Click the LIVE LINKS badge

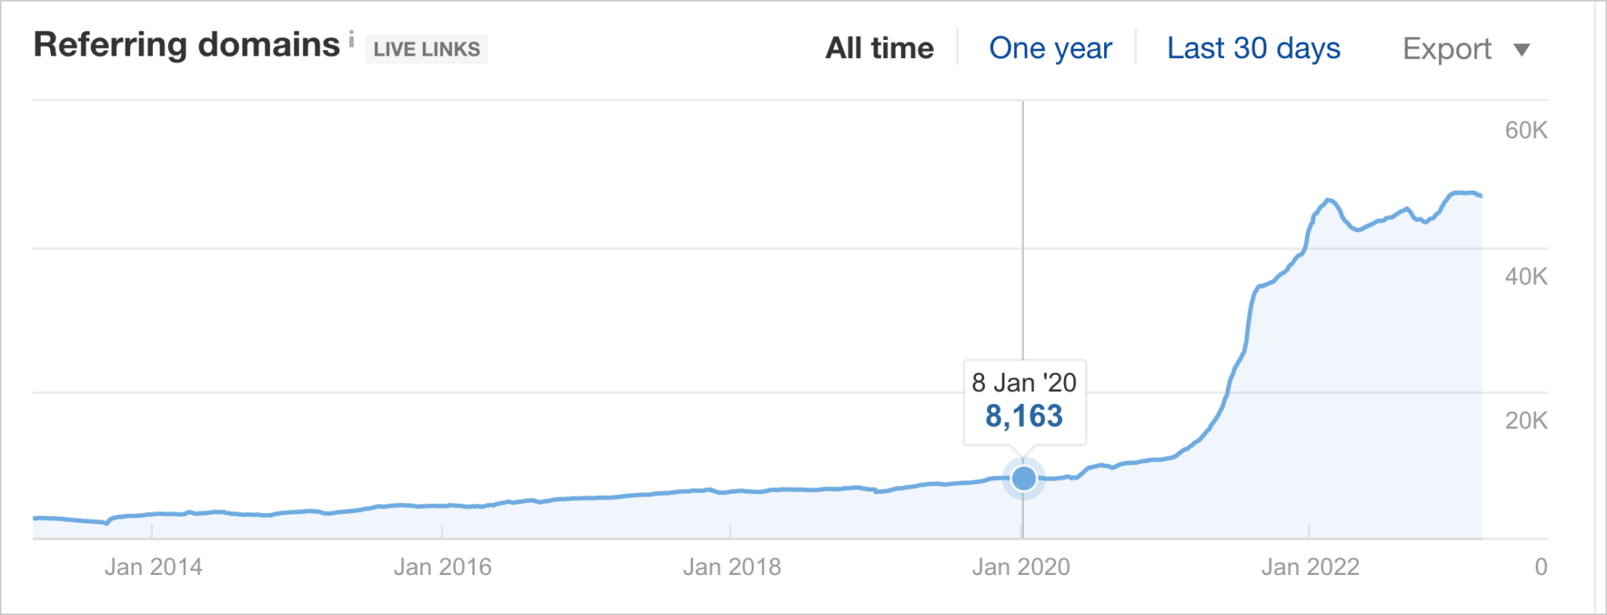(427, 49)
